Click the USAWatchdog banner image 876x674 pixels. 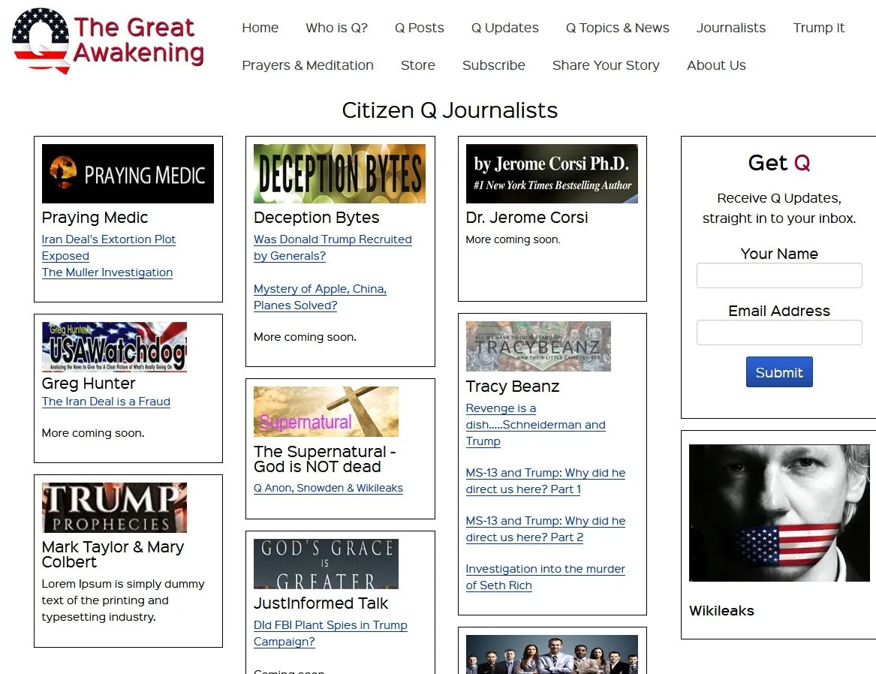point(115,347)
